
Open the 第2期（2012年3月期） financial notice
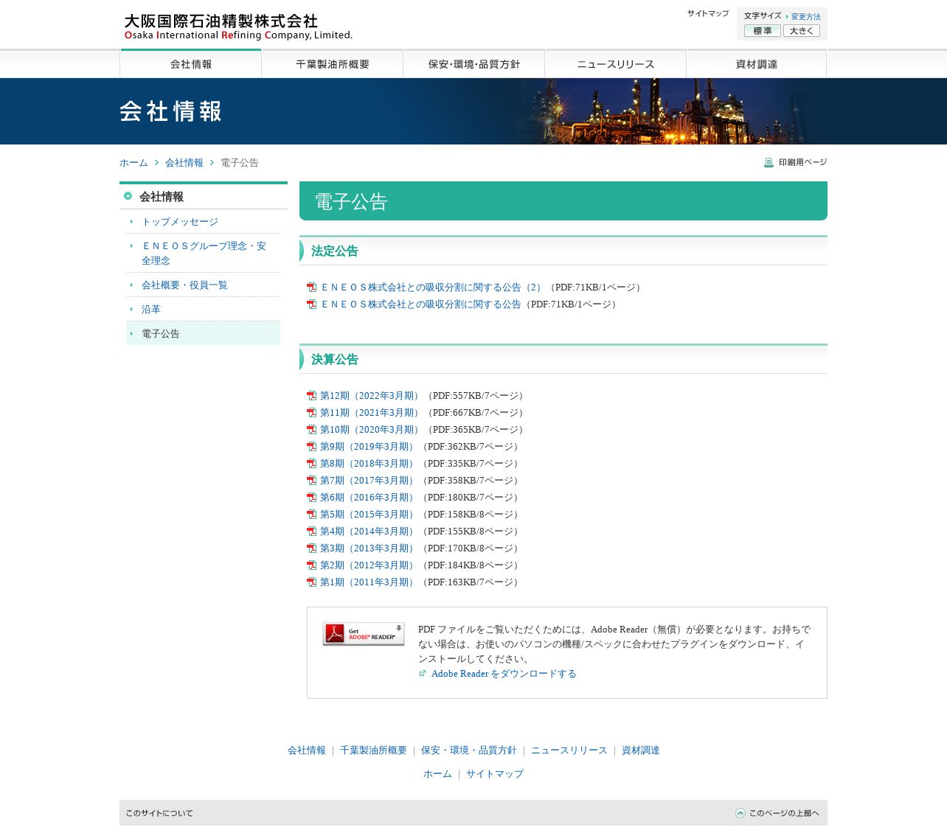click(x=369, y=565)
